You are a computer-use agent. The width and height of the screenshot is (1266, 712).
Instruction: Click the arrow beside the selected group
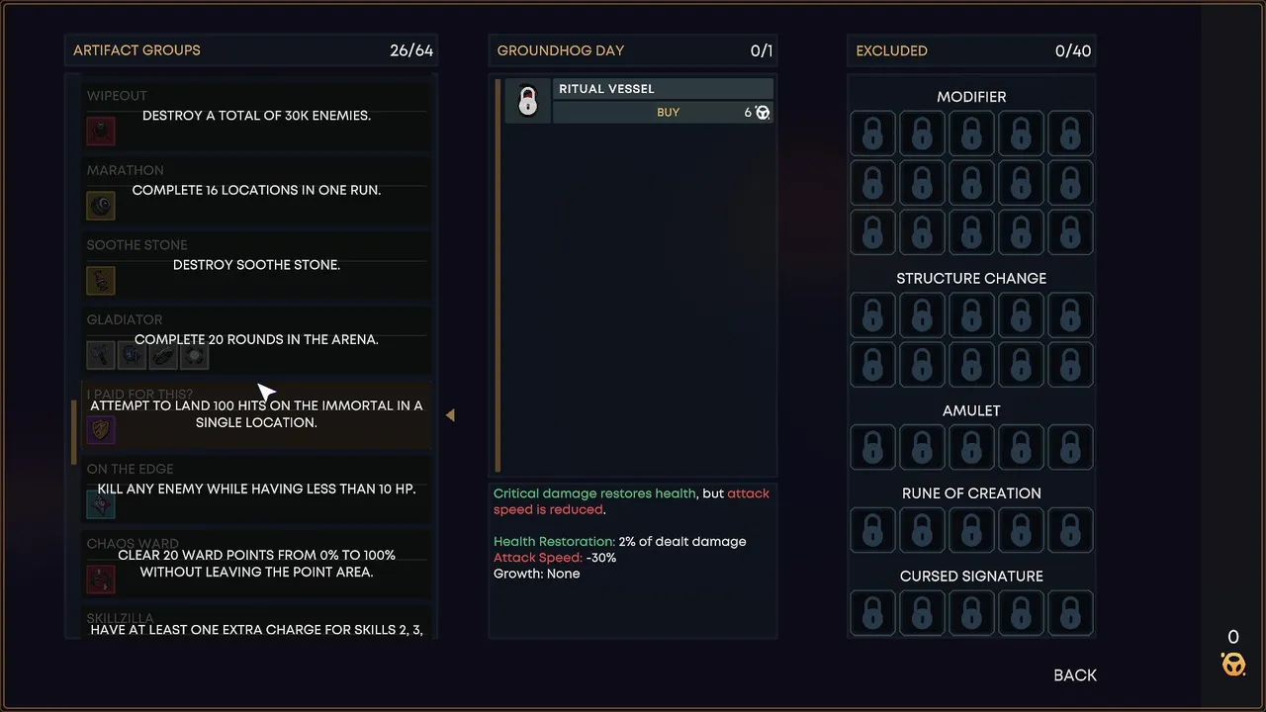(x=450, y=415)
